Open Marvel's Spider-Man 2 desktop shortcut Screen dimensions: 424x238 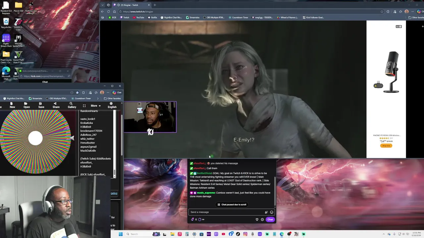point(18,41)
